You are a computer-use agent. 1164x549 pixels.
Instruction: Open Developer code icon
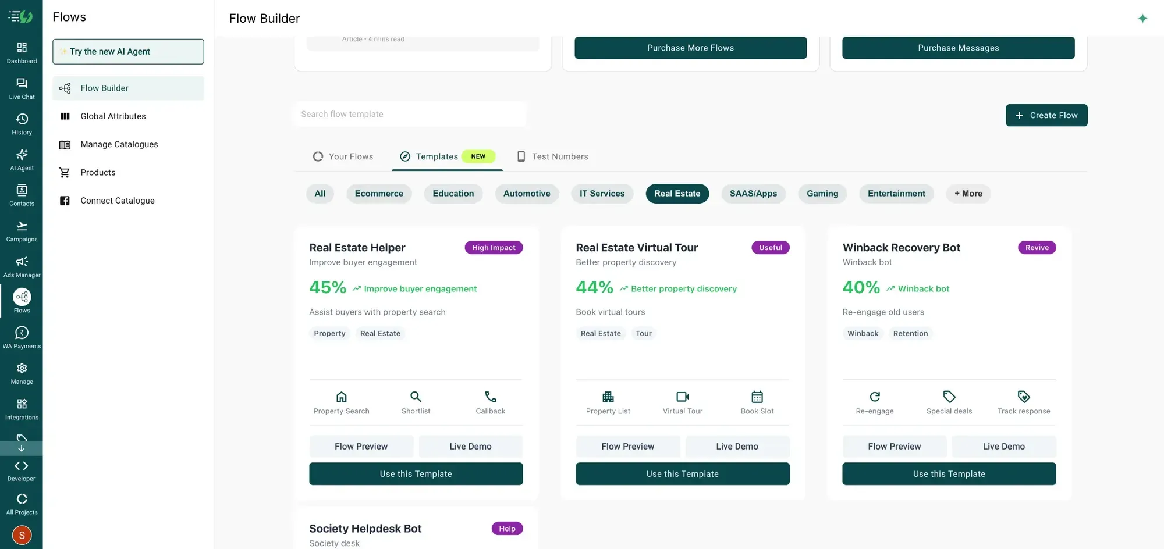point(22,466)
